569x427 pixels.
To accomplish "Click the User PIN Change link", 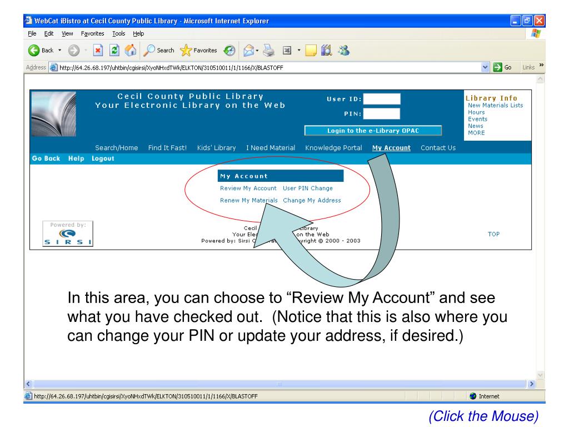I will pyautogui.click(x=308, y=188).
